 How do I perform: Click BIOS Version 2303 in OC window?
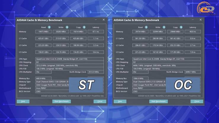pyautogui.click(x=149, y=91)
